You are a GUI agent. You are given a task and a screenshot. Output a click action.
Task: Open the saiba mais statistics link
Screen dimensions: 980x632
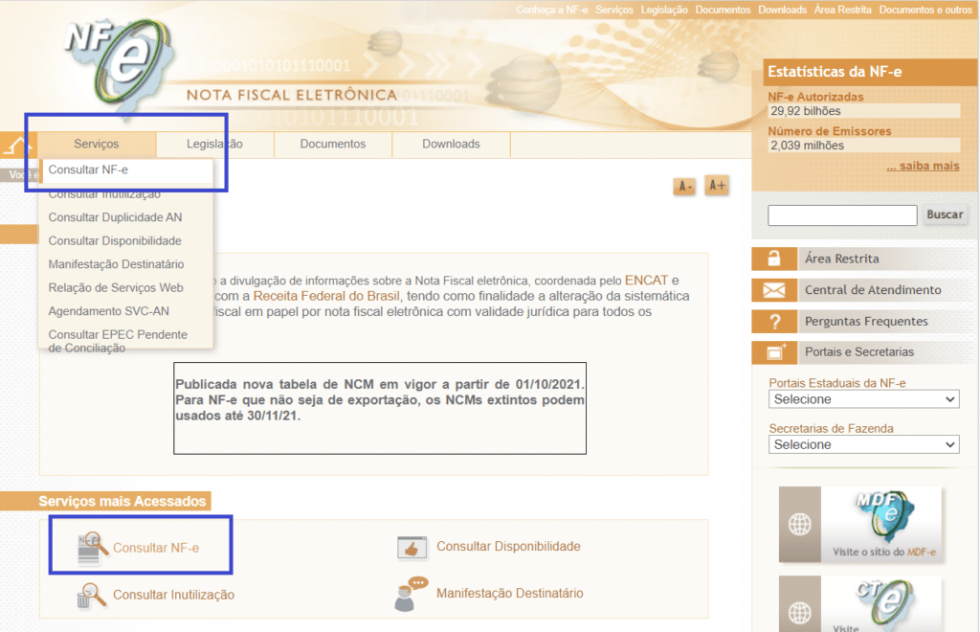tap(923, 165)
